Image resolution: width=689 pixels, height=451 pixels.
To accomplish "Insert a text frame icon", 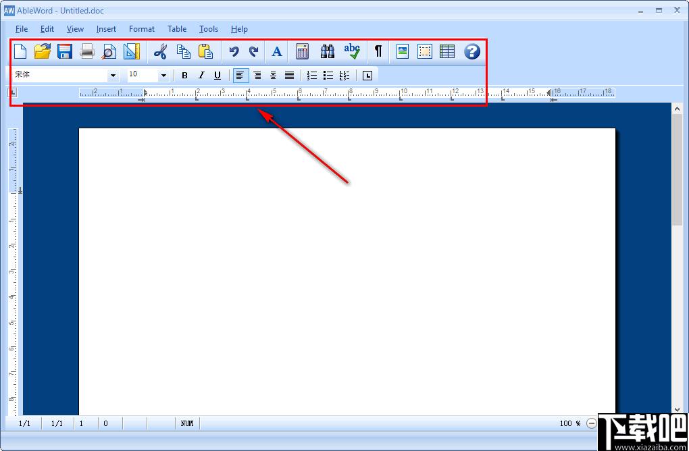I will point(424,51).
